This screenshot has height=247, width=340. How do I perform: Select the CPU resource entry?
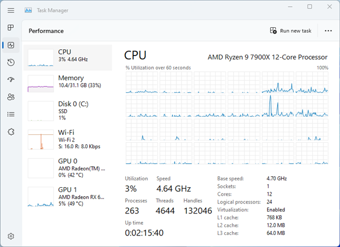tap(68, 58)
